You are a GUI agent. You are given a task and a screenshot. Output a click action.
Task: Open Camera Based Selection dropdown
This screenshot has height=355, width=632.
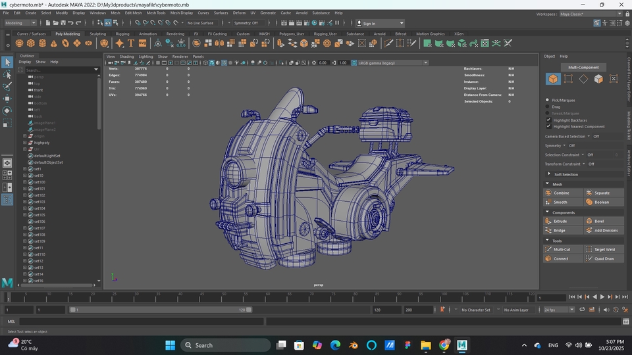coord(589,136)
